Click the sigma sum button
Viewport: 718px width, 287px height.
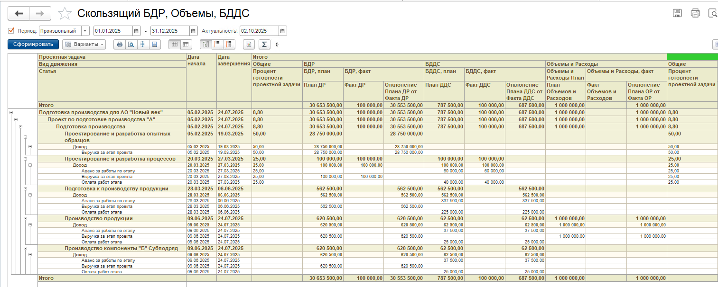(264, 45)
